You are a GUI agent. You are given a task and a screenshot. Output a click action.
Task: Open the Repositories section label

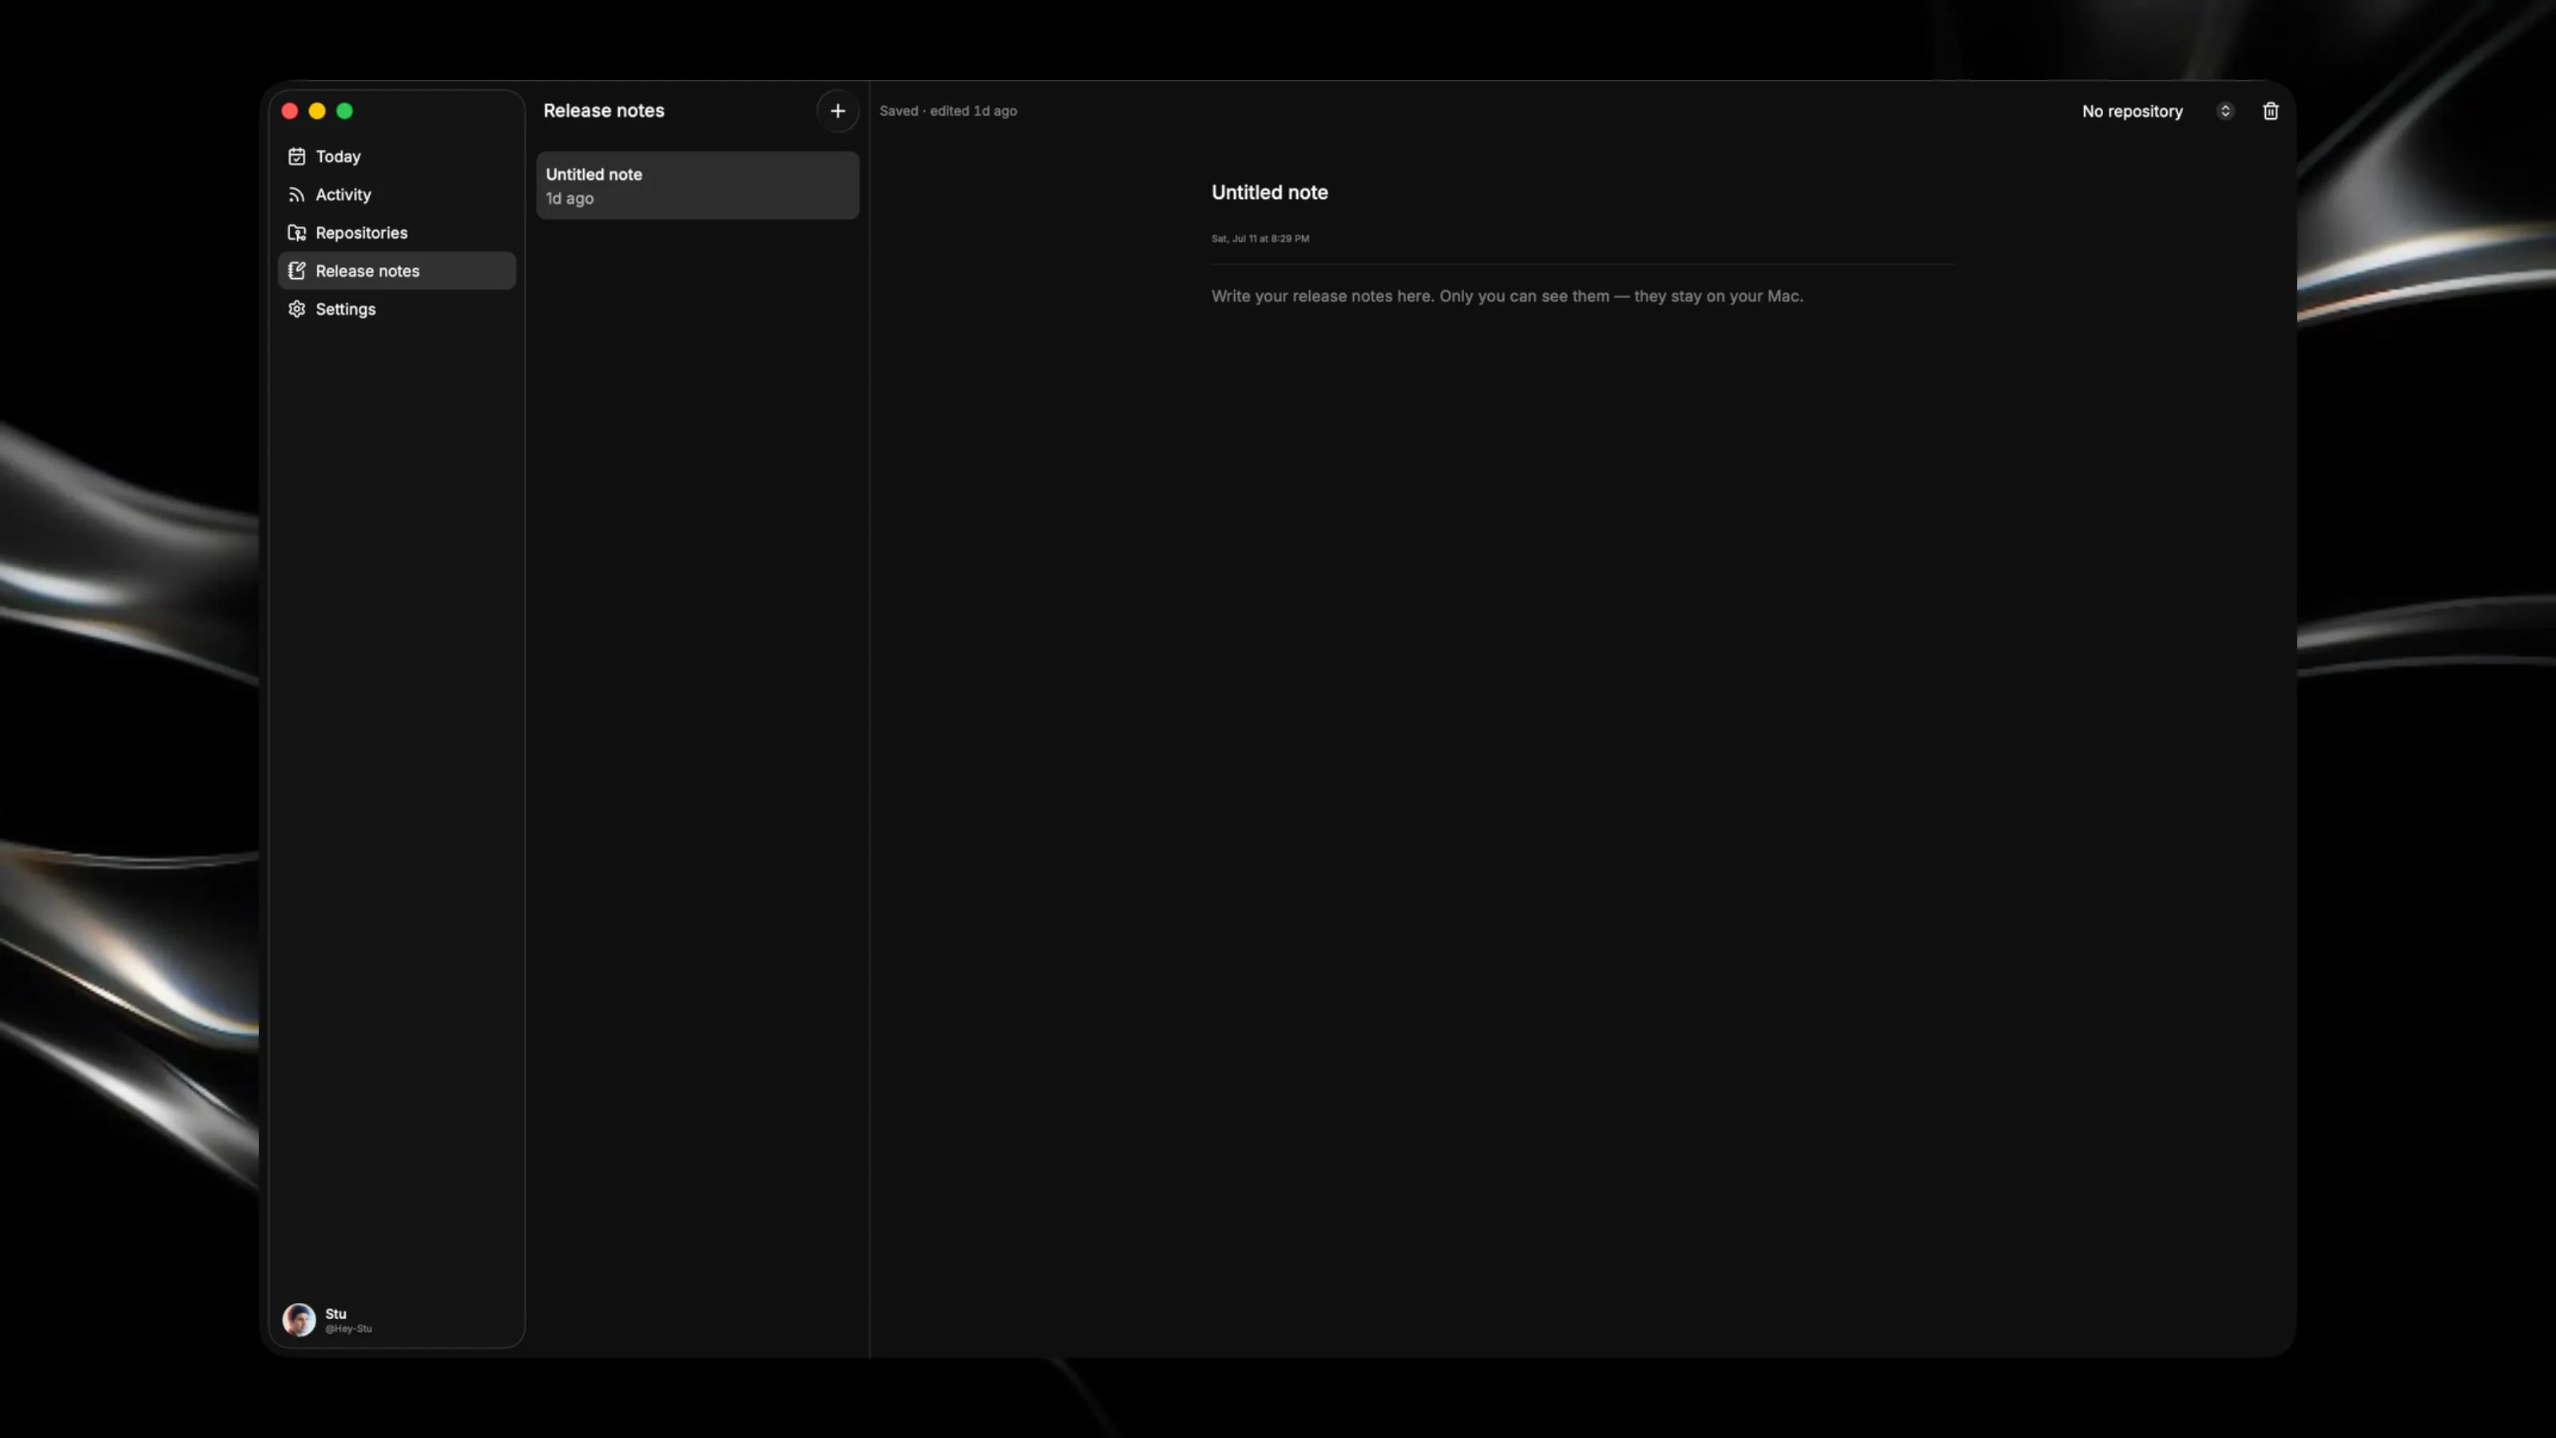[x=361, y=232]
